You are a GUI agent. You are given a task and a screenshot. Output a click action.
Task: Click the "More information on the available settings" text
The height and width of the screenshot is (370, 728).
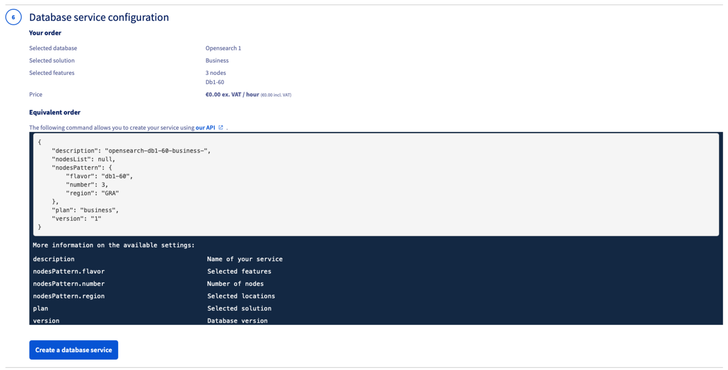(113, 245)
